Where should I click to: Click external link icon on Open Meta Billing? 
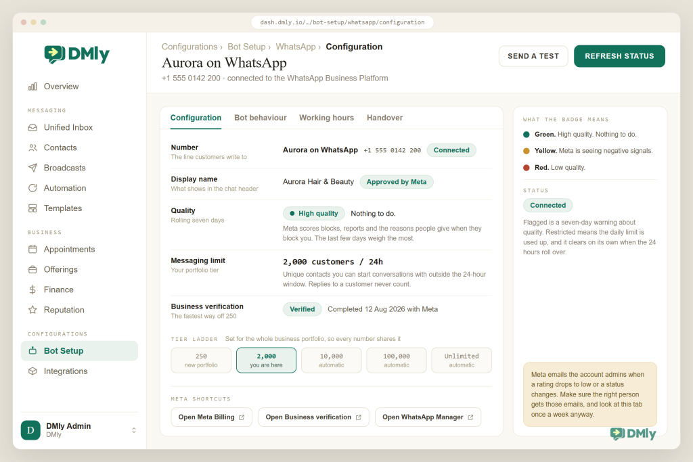tap(242, 417)
